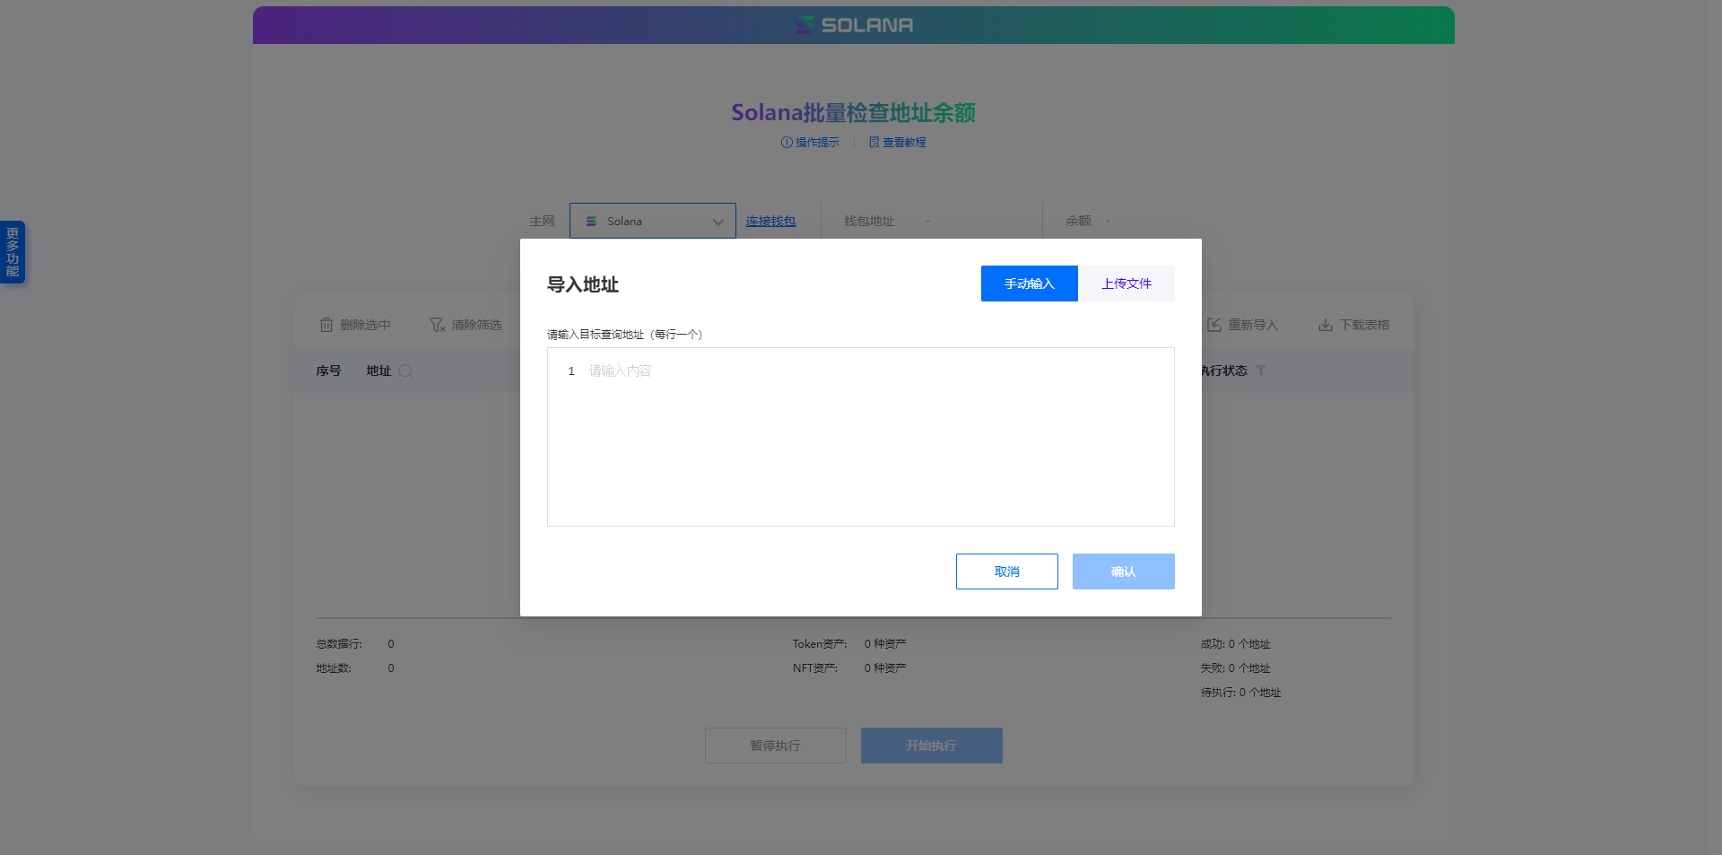
Task: Click line number 1 in editor
Action: [x=571, y=371]
